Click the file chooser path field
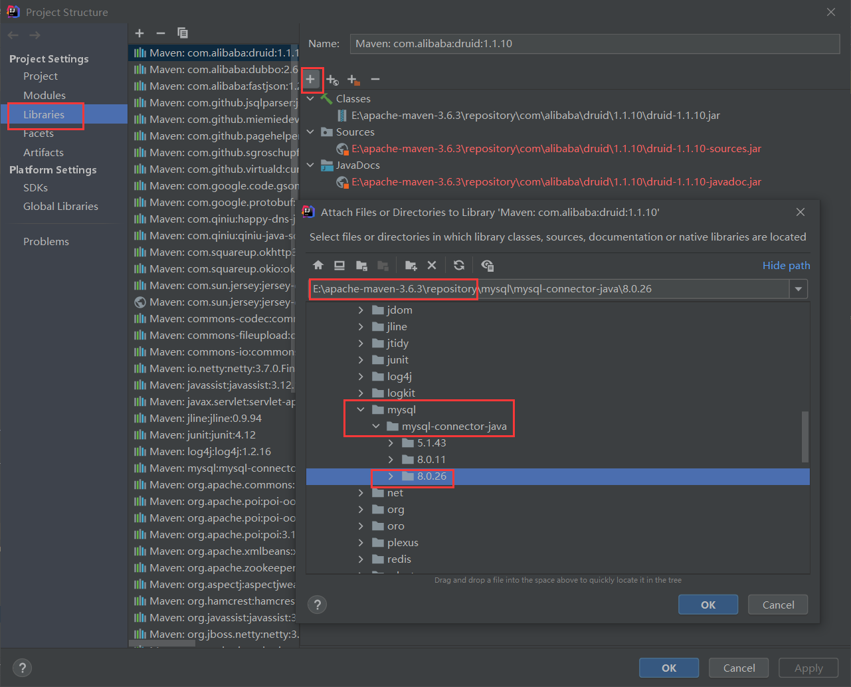851x687 pixels. point(549,289)
